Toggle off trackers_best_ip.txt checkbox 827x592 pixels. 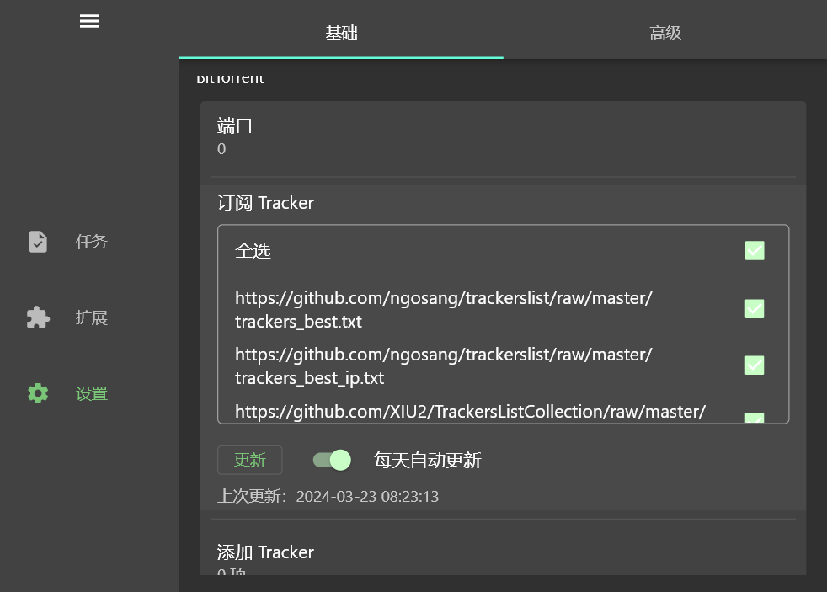[754, 365]
